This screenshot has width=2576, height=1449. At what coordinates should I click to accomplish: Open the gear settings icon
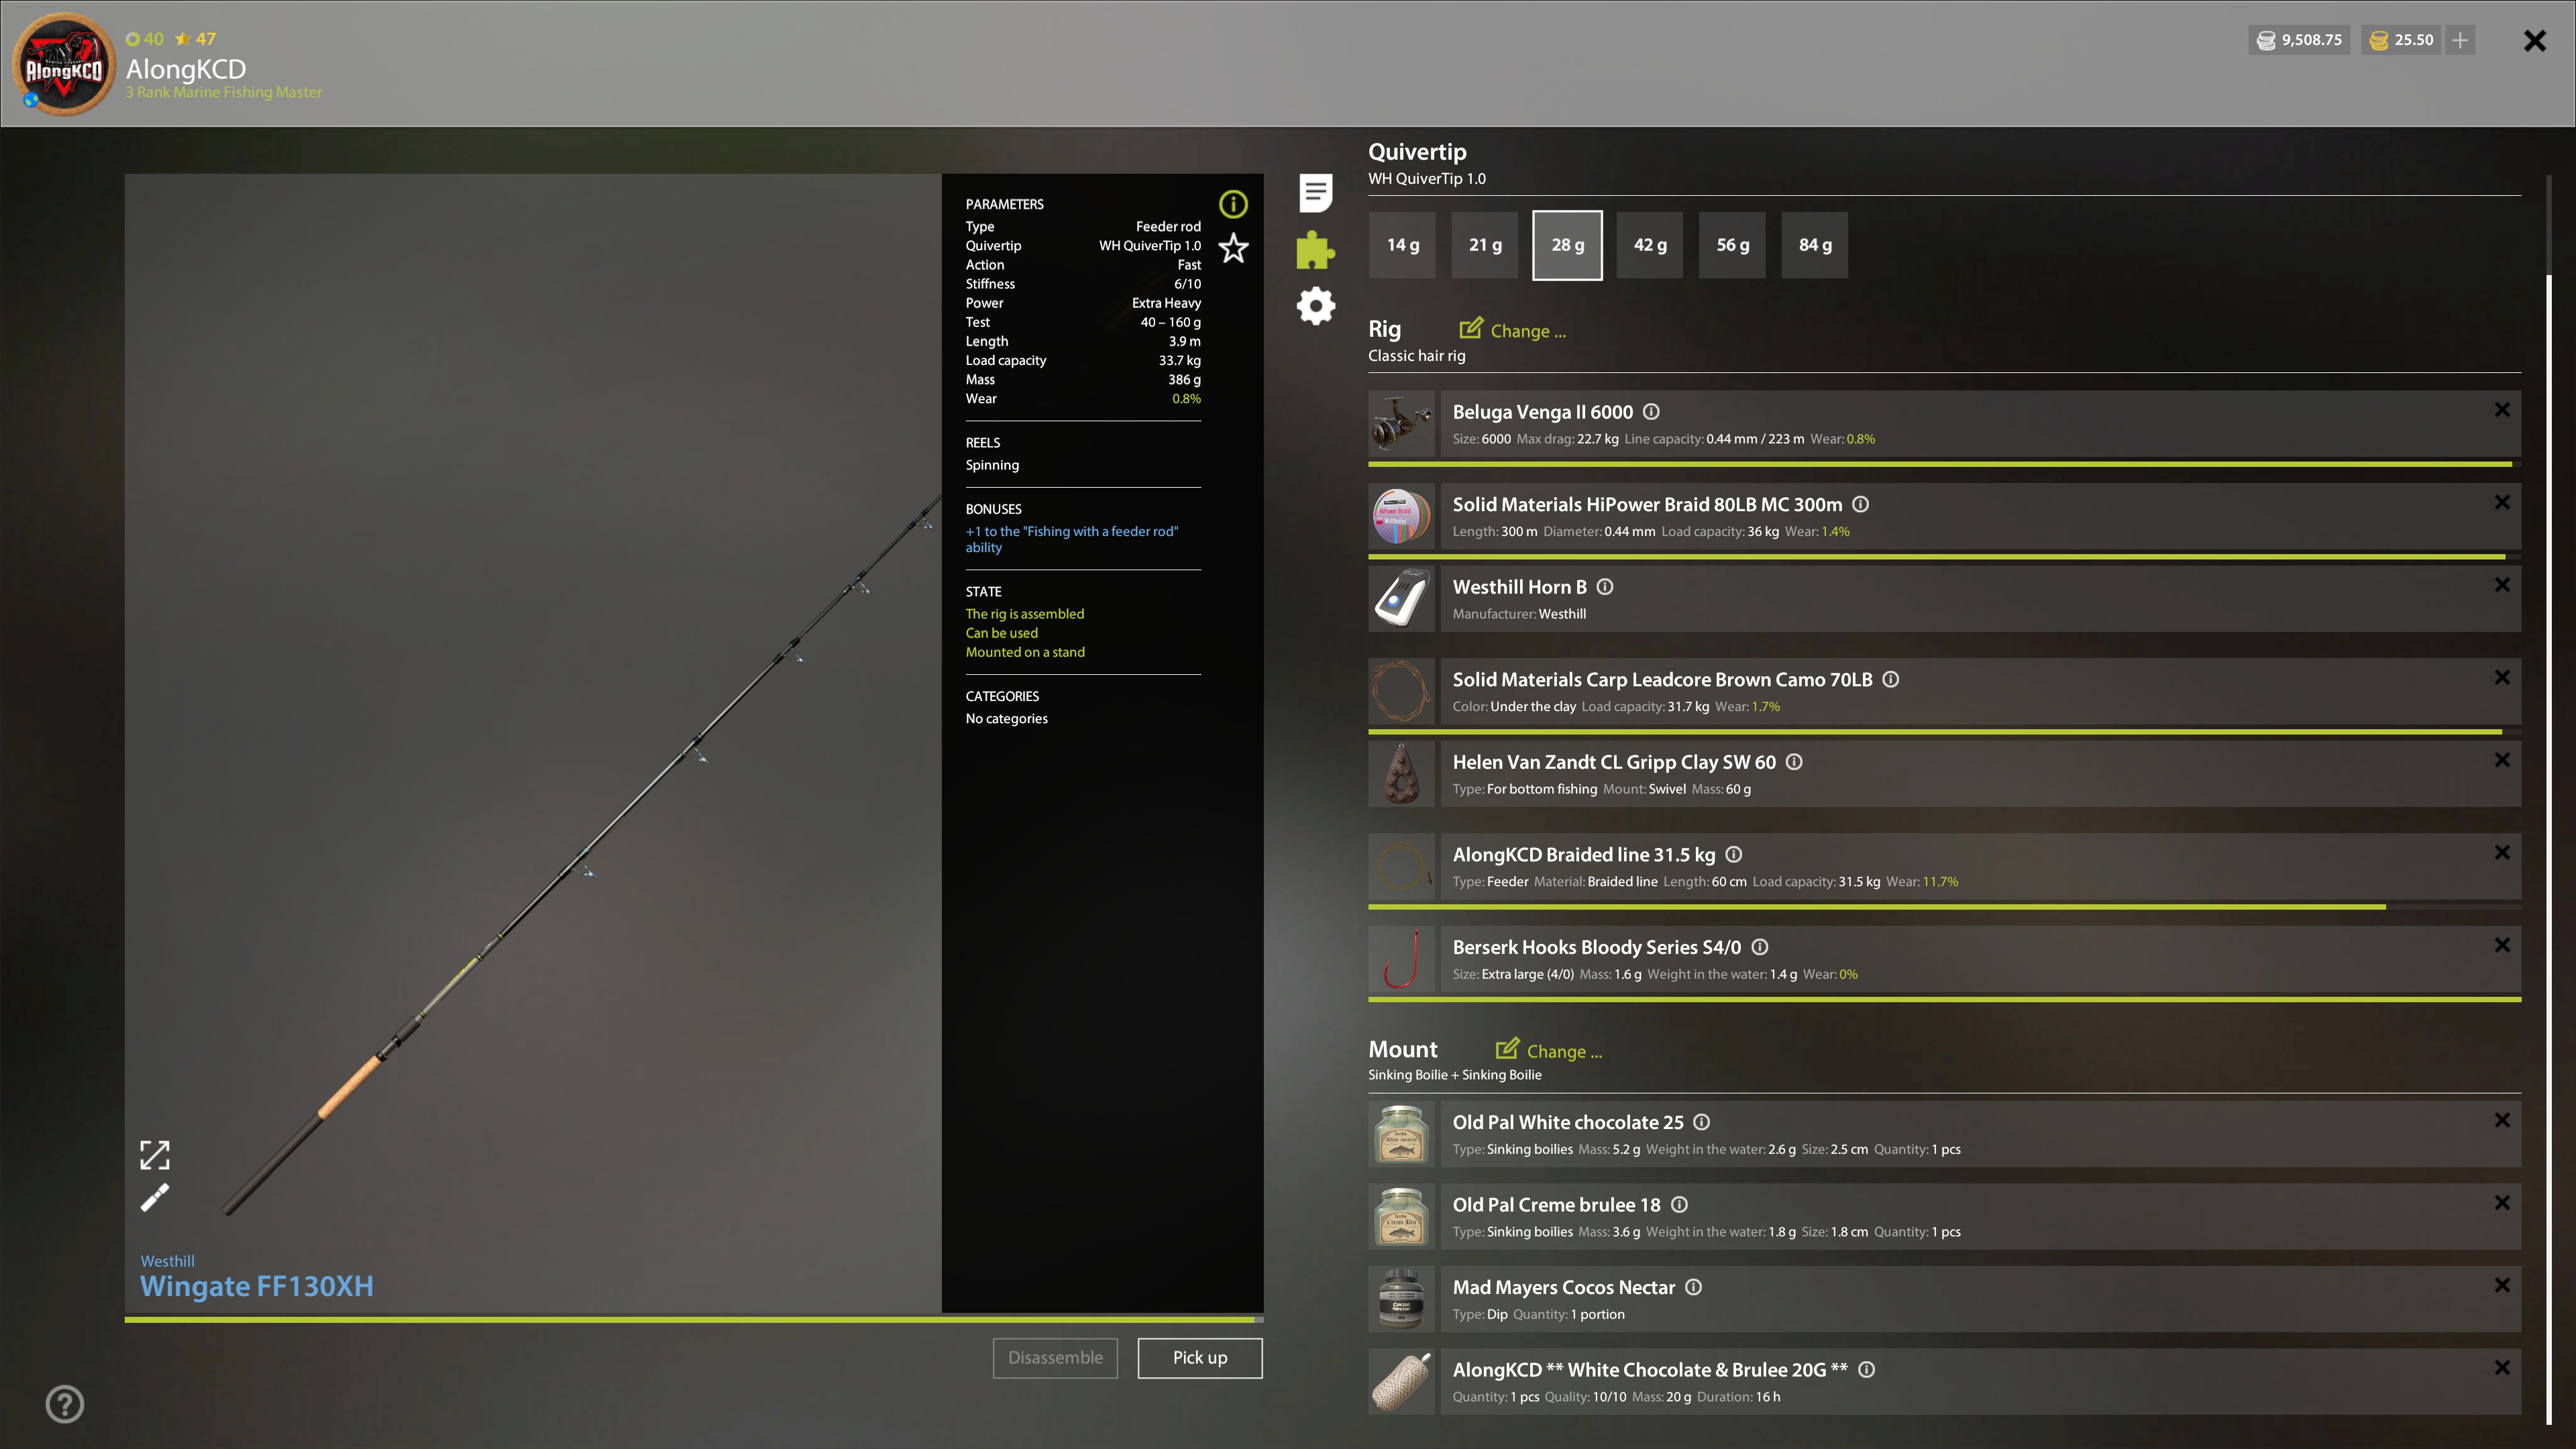click(x=1315, y=306)
